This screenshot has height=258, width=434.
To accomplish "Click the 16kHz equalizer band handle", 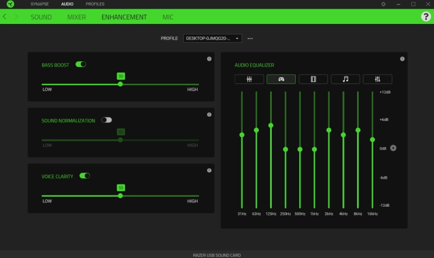I will click(372, 140).
